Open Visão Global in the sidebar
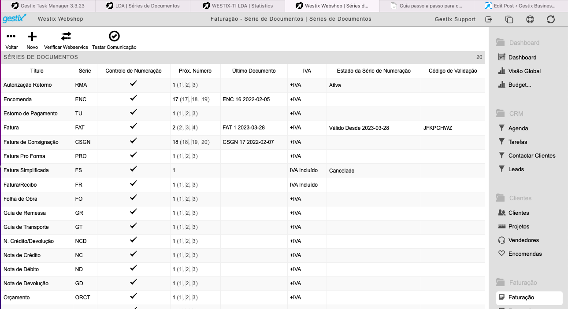568x309 pixels. coord(524,71)
